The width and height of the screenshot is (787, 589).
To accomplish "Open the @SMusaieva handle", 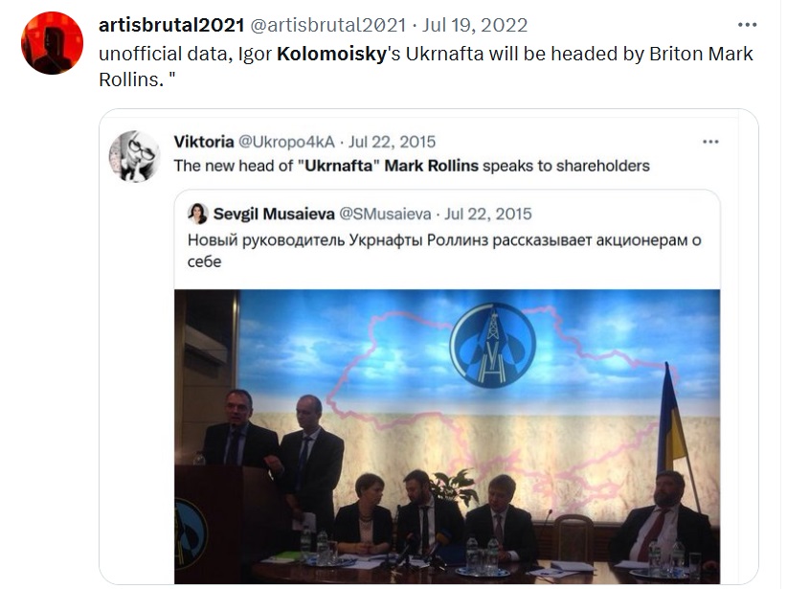I will [x=385, y=214].
